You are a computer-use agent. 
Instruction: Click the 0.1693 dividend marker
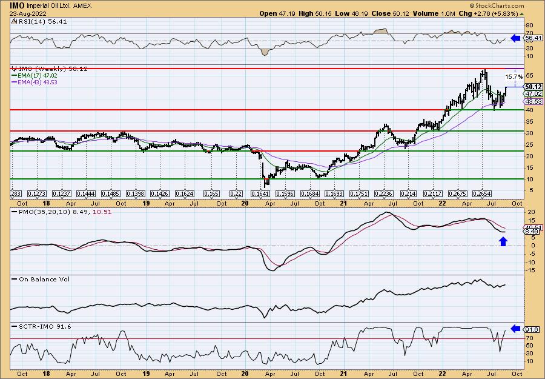[x=334, y=193]
